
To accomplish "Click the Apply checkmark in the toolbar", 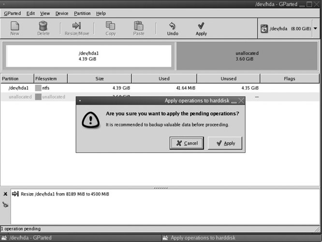I will coord(201,28).
